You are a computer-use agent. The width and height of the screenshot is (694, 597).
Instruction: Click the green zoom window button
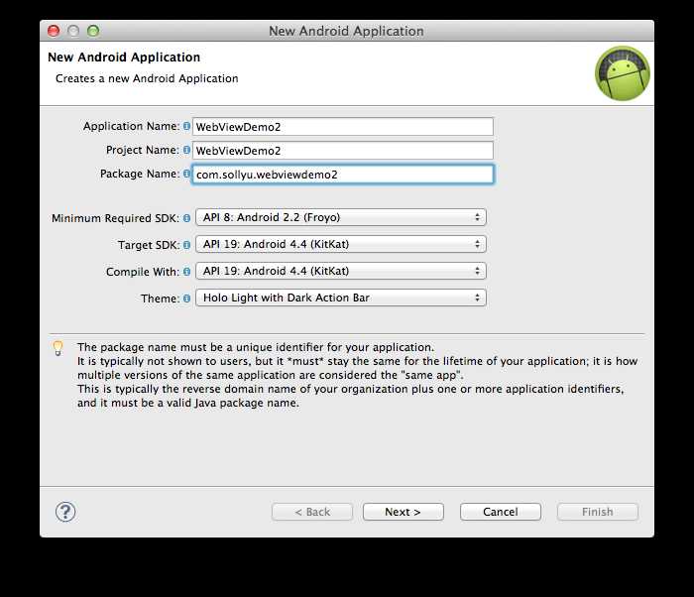click(x=93, y=31)
